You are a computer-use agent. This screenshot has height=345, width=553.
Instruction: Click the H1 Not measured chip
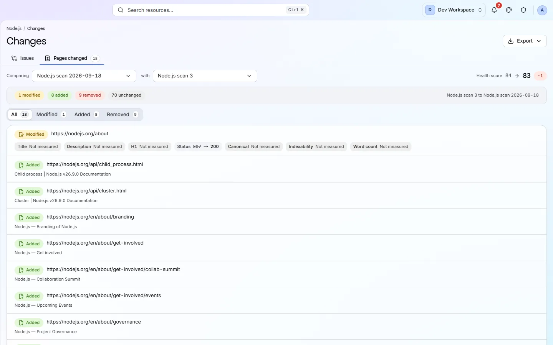pos(149,147)
